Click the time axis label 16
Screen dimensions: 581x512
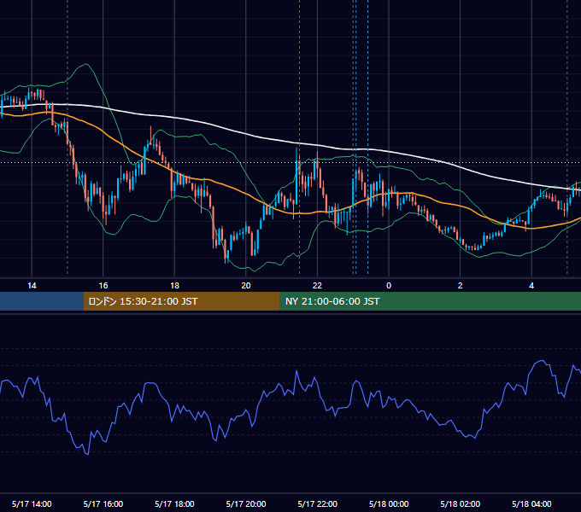pyautogui.click(x=103, y=286)
